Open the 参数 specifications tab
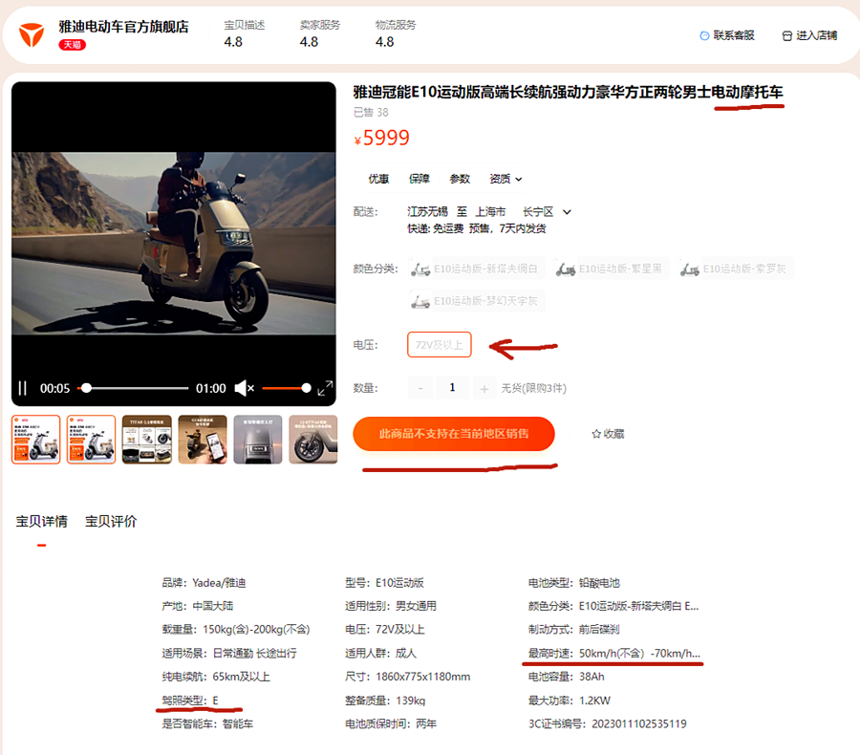 [x=460, y=179]
